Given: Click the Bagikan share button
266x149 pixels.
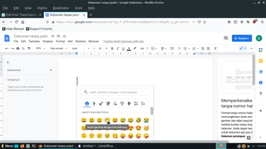Looking at the screenshot, I should tap(242, 38).
